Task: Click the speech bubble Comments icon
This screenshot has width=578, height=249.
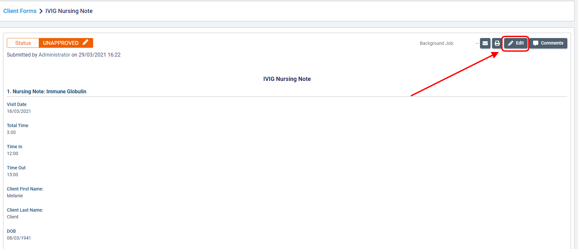Action: pos(536,43)
